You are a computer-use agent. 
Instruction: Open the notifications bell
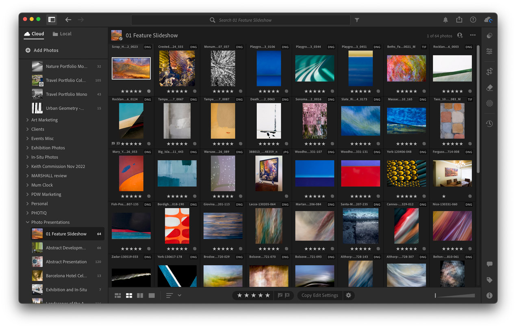coord(445,20)
